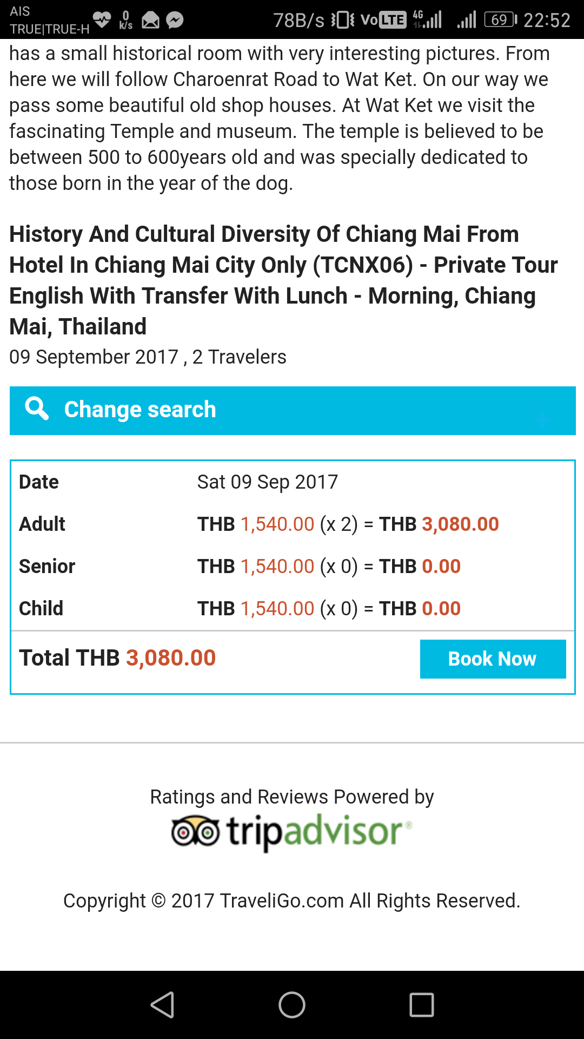Tap the Adult price row total
The image size is (584, 1039).
pos(439,524)
